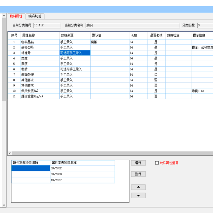Select the 标准号 attribute cell
213x213 pixels.
[40, 53]
